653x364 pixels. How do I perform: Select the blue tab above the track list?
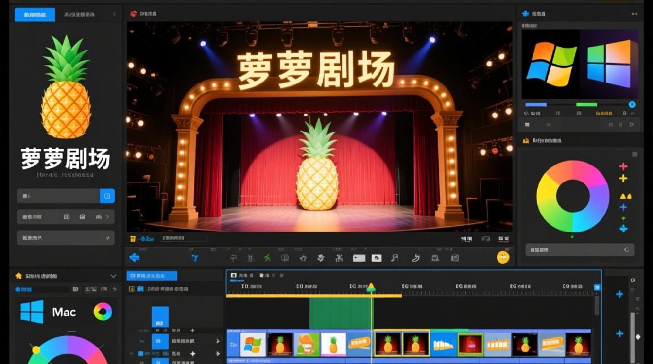(152, 276)
